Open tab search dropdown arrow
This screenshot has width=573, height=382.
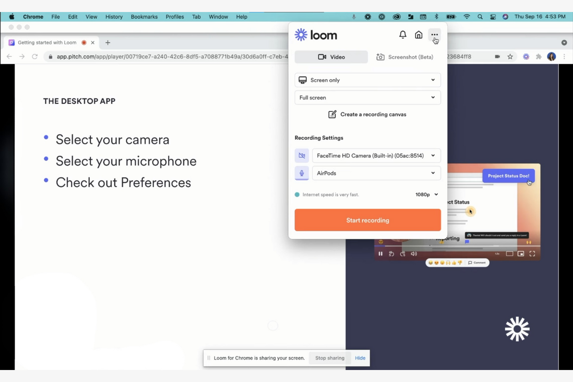564,43
